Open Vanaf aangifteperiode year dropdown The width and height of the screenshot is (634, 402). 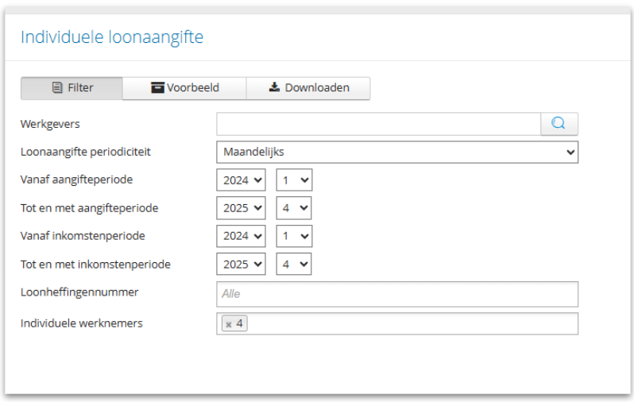point(242,180)
